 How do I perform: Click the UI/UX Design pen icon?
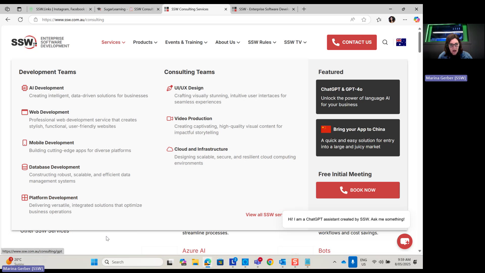click(170, 88)
